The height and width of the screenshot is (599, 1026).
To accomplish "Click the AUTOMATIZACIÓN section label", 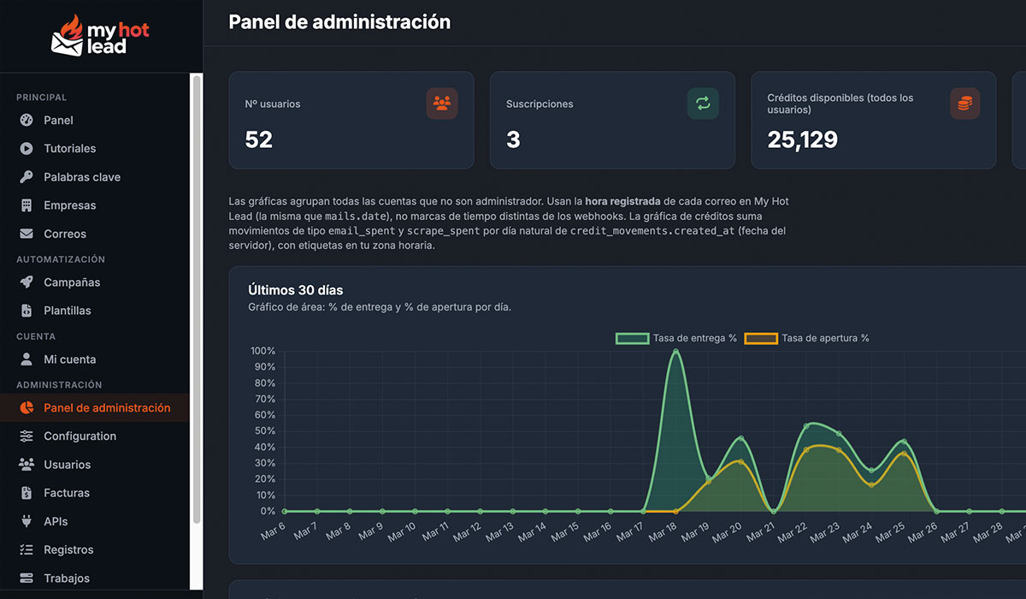I will point(61,259).
